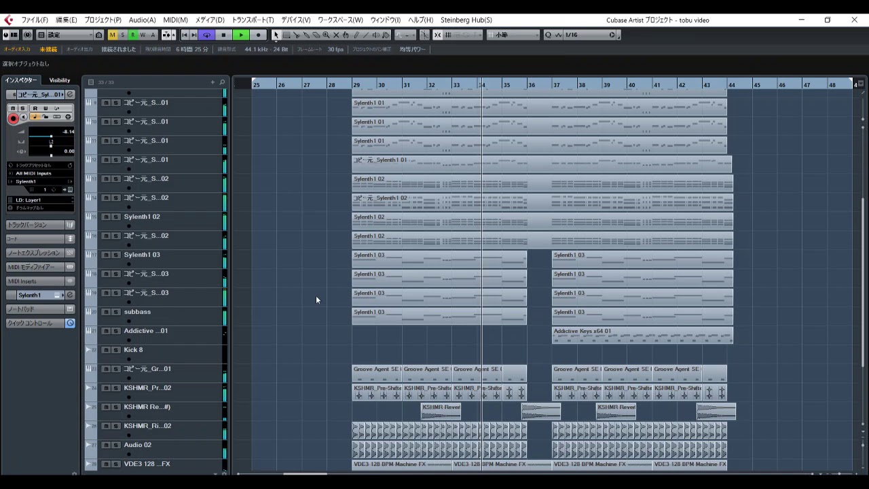Select the Draw pencil tool
Screen dimensions: 869x489
356,35
